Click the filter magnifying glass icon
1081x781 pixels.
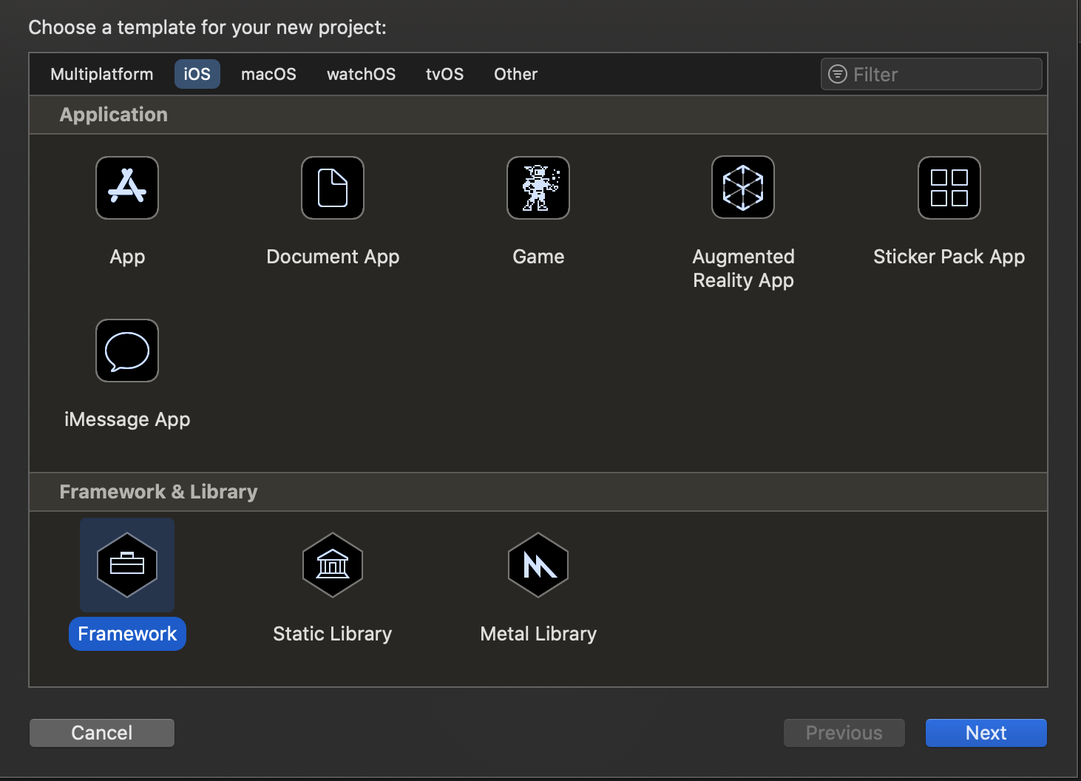pyautogui.click(x=836, y=74)
